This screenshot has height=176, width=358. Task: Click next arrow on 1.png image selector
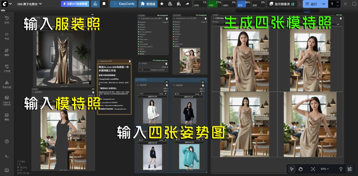(x=166, y=94)
